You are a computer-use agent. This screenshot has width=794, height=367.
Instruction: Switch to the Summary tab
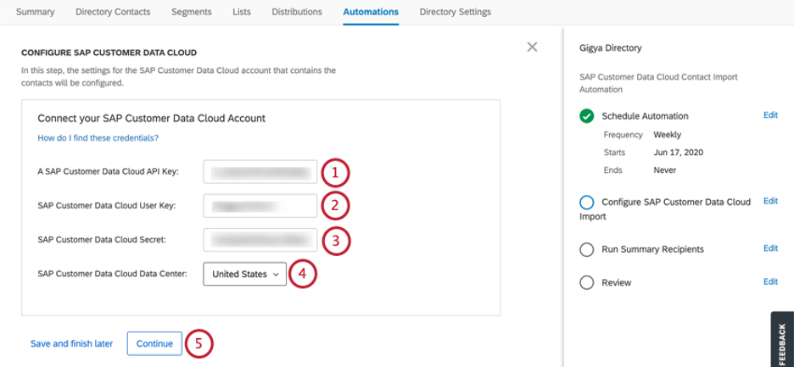36,12
